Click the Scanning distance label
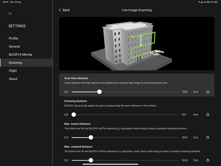The width and height of the screenshot is (221, 166). coord(76,101)
